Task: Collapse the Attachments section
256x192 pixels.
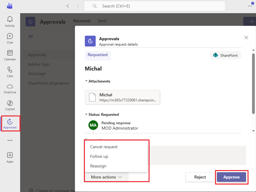Action: click(86, 81)
